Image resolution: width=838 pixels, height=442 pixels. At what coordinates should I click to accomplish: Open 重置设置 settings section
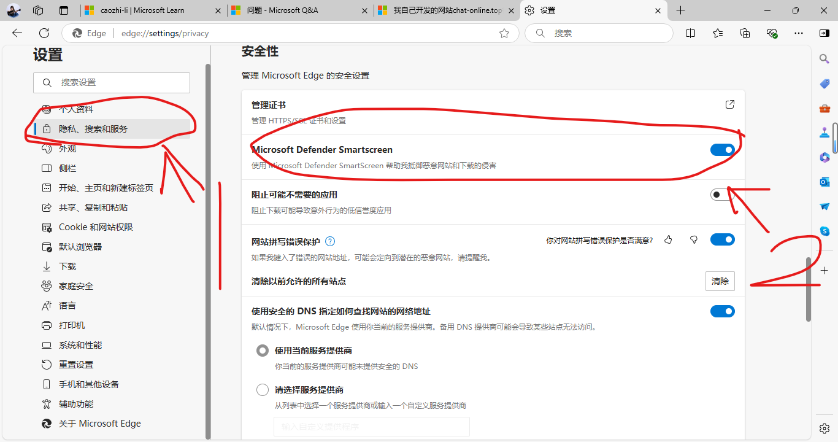point(112,365)
